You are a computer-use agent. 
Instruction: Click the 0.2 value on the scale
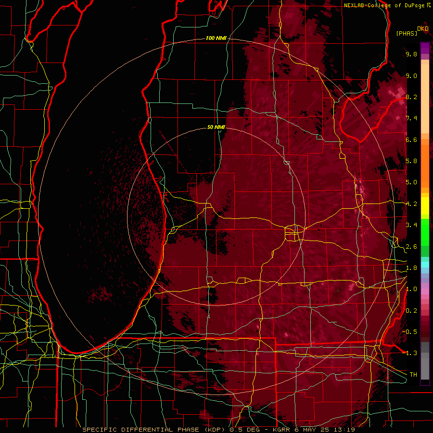(411, 310)
